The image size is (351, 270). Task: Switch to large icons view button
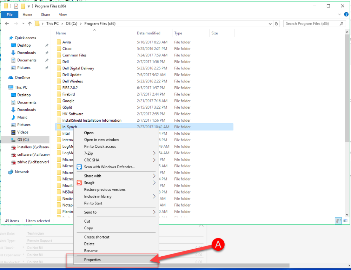pyautogui.click(x=345, y=221)
